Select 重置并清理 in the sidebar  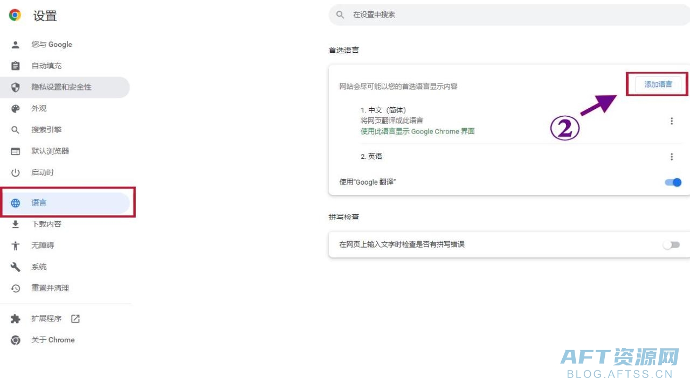pyautogui.click(x=65, y=288)
